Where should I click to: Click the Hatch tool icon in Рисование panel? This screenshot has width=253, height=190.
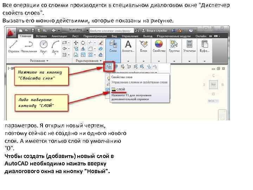(64, 55)
